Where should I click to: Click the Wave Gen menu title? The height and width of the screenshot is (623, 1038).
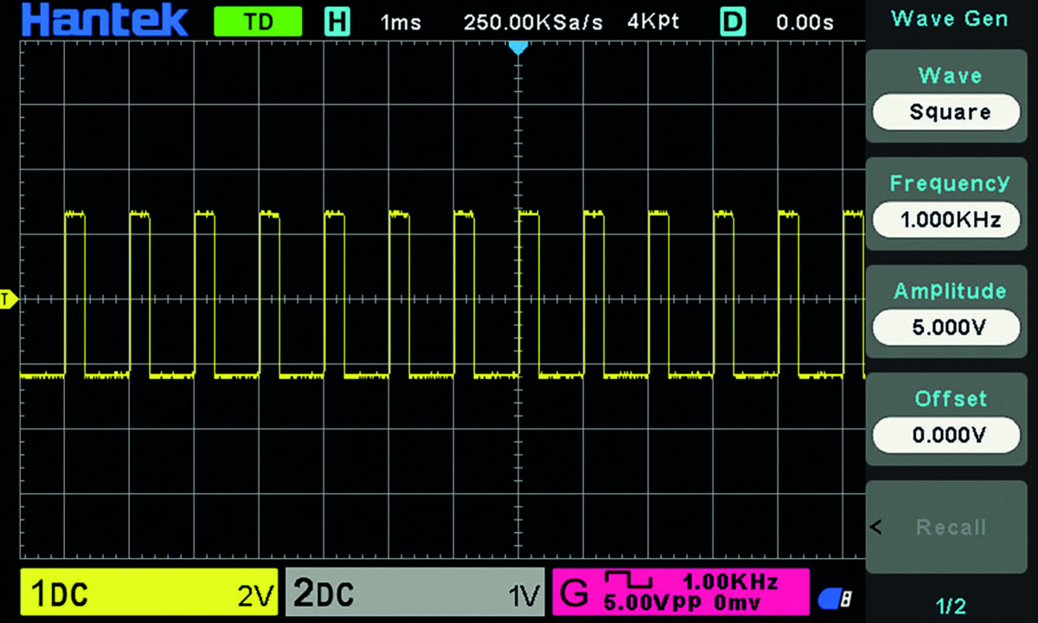(949, 18)
